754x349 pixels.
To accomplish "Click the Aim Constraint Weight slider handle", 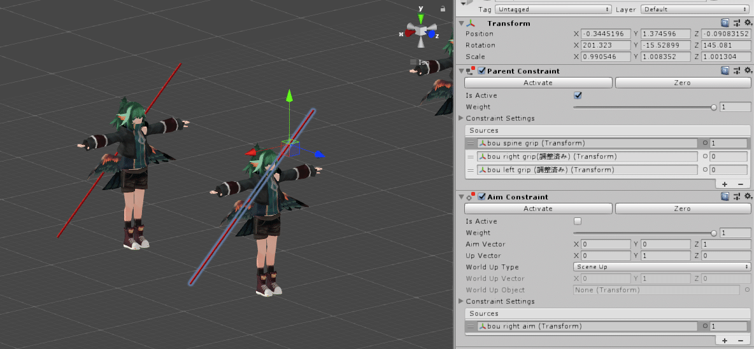I will [714, 233].
